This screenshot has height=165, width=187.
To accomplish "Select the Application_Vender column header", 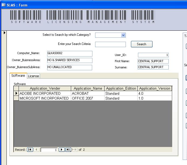I will click(x=45, y=88).
